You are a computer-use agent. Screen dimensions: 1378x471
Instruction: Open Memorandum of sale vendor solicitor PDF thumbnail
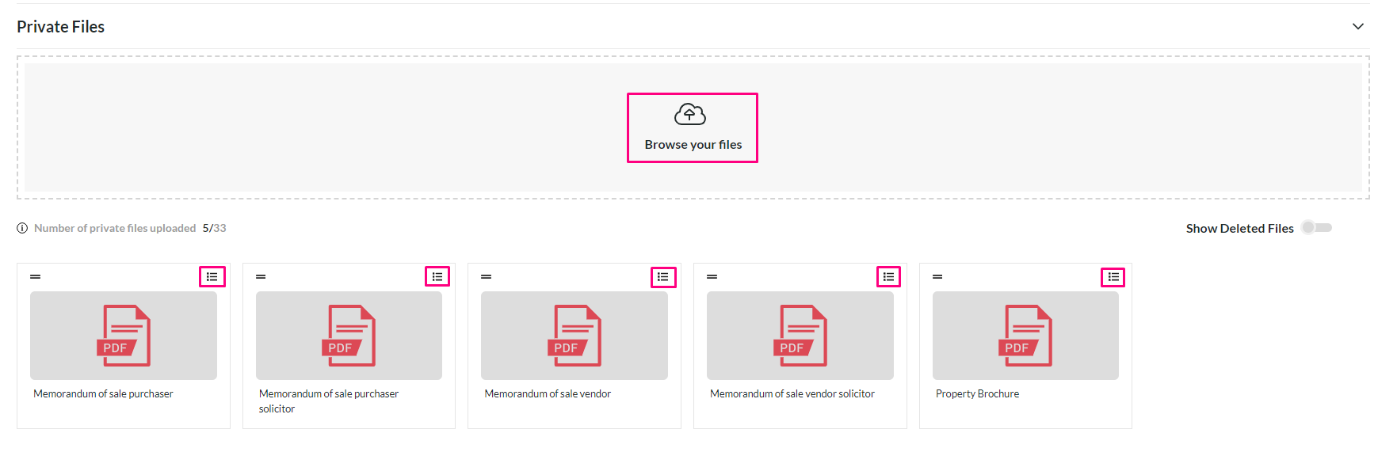click(x=800, y=336)
